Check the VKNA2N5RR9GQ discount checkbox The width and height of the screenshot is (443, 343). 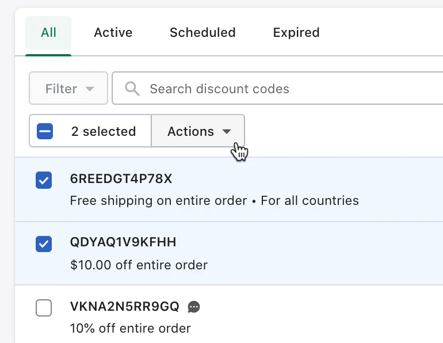[x=44, y=308]
